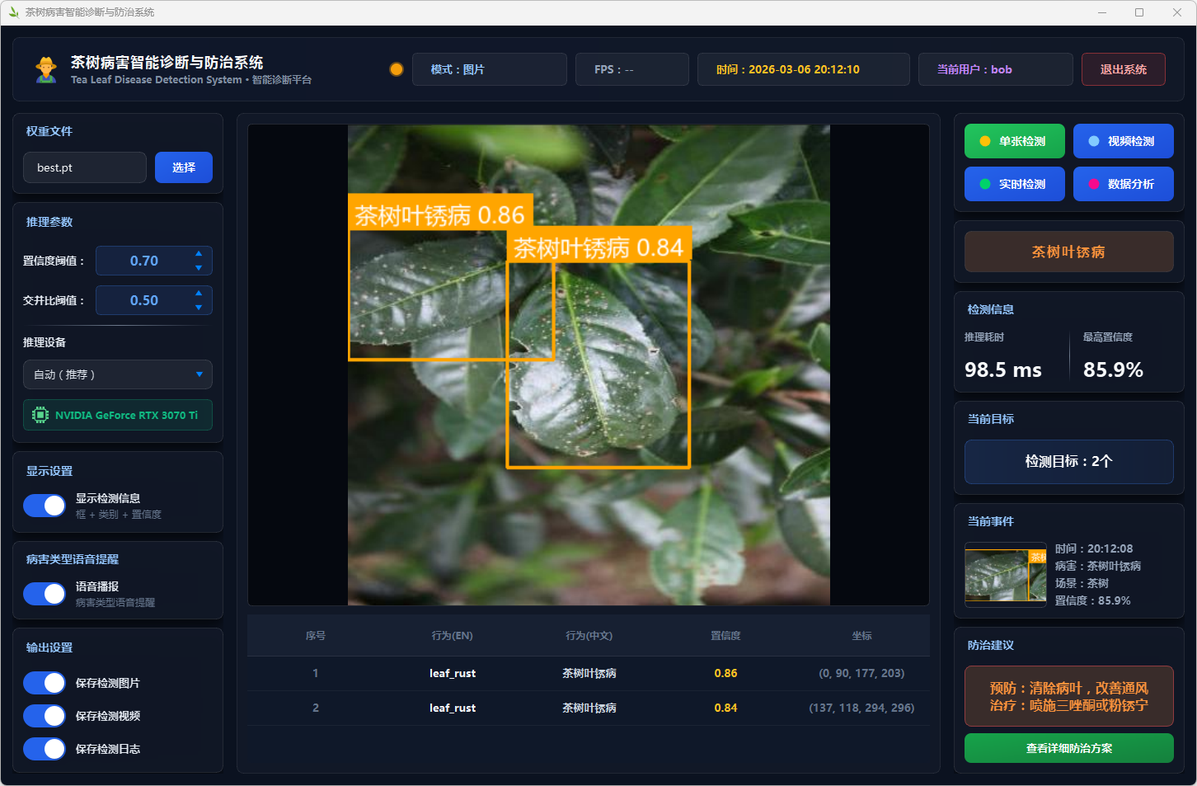
Task: Click 查看详细防治方案 button
Action: coord(1068,748)
